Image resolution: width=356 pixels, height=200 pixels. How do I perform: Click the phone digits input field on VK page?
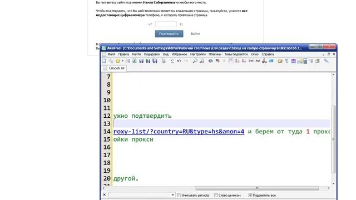pos(166,24)
